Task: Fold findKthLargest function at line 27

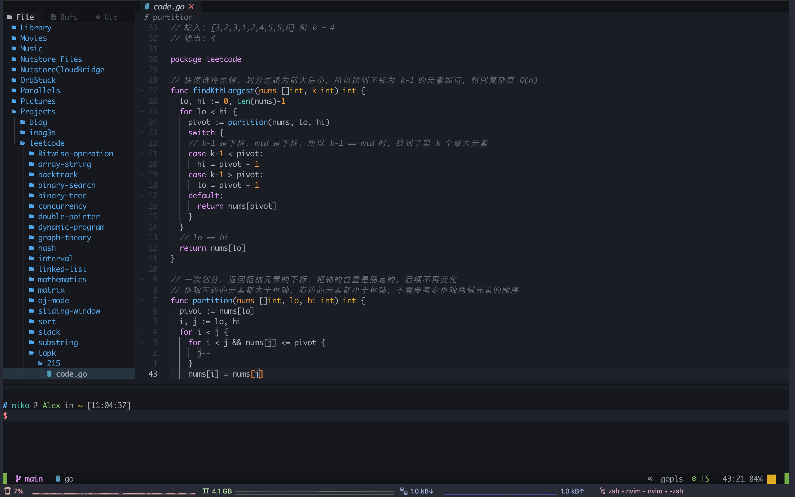Action: pos(142,91)
